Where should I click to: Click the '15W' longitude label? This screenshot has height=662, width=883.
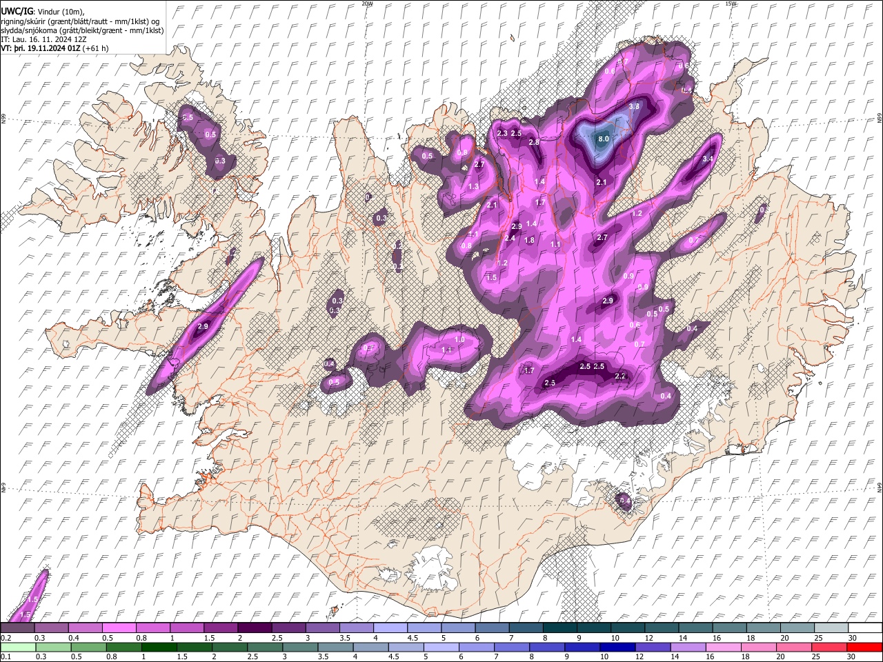pyautogui.click(x=731, y=3)
